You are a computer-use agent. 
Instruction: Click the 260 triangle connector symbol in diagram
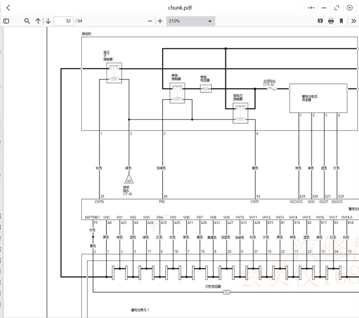pos(129,180)
